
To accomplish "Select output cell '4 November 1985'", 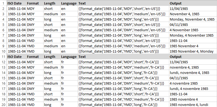I will click(193, 30).
